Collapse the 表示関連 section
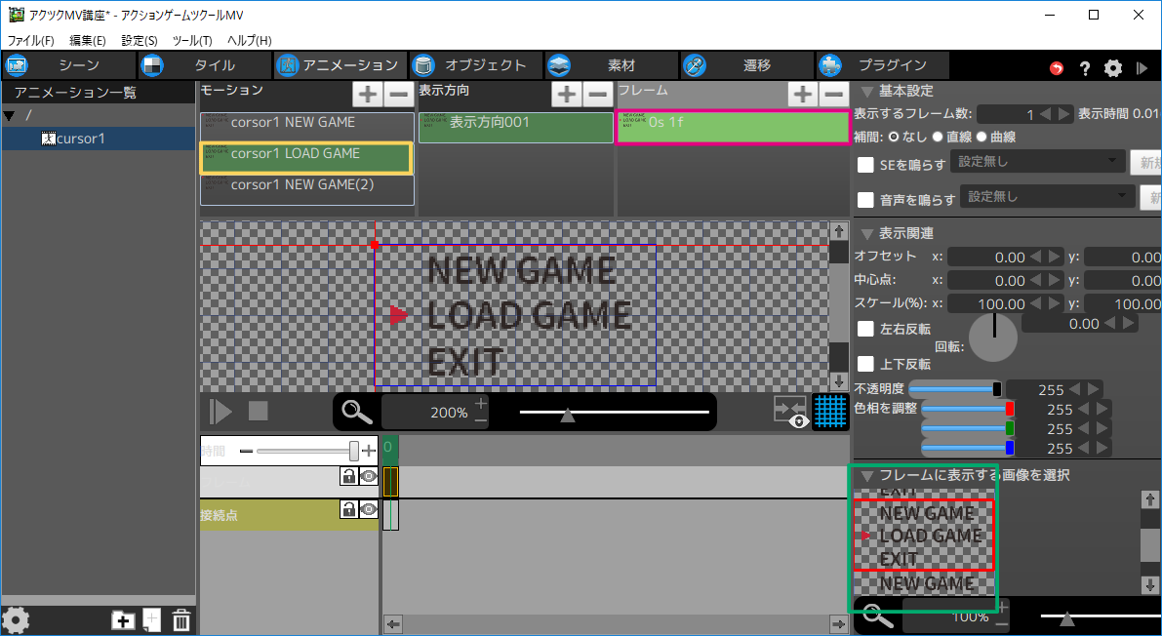Screen dimensions: 1162x636 point(865,233)
